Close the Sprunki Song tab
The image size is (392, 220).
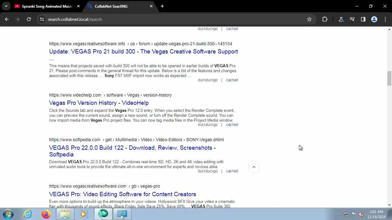click(x=78, y=6)
